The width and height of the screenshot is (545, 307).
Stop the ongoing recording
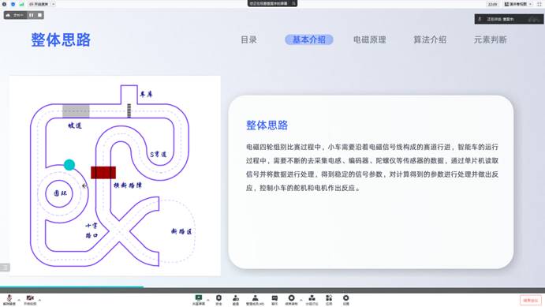pos(39,15)
